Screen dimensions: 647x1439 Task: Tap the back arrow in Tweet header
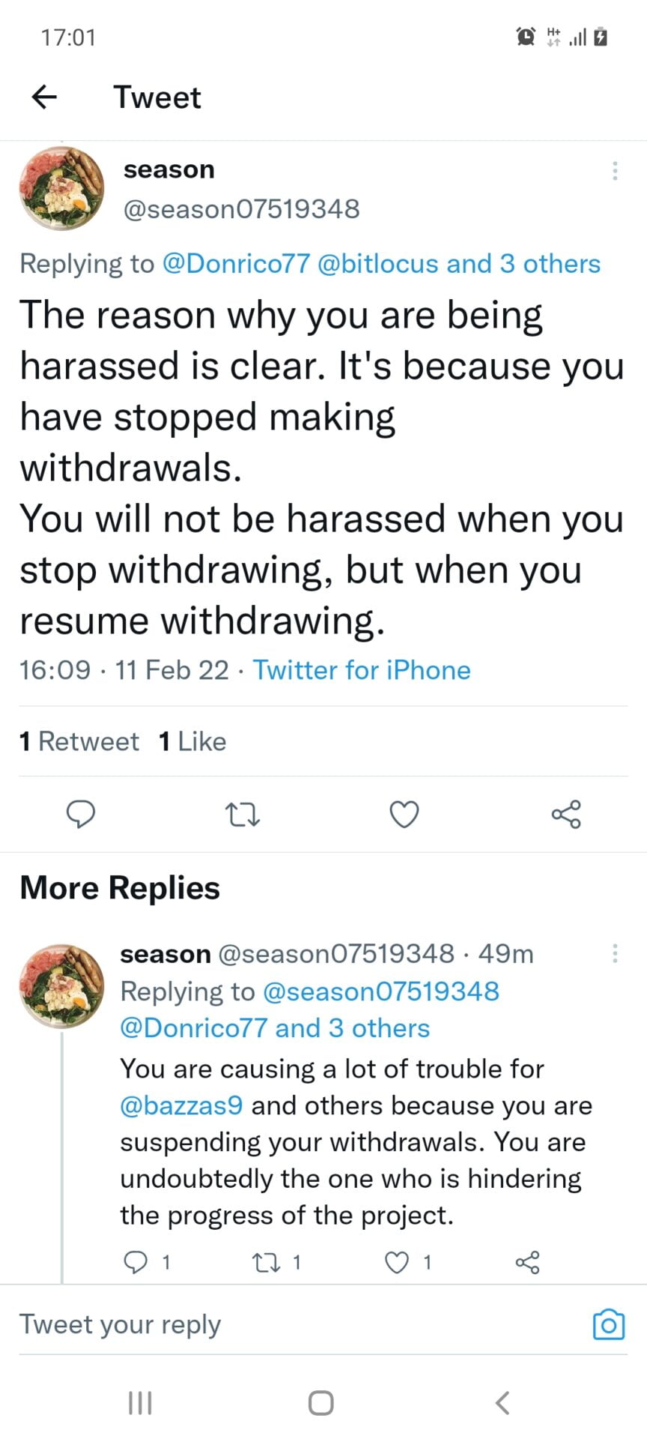[45, 97]
